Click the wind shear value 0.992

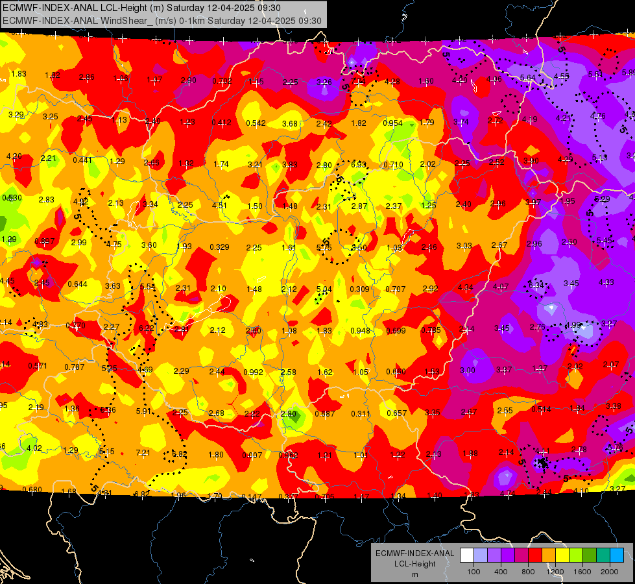point(254,372)
